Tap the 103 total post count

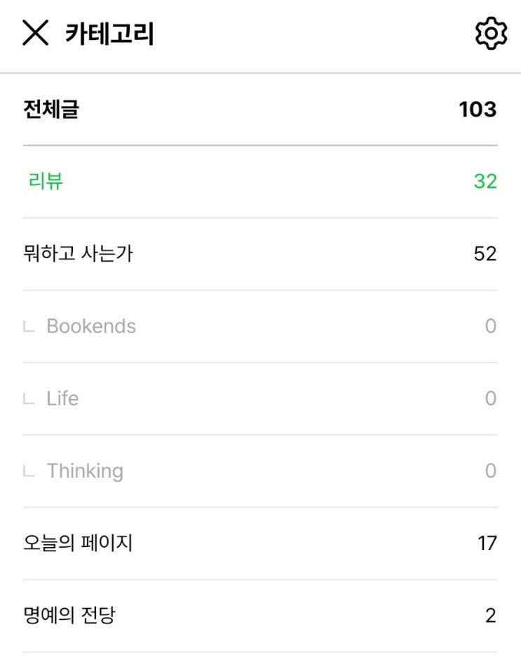478,109
